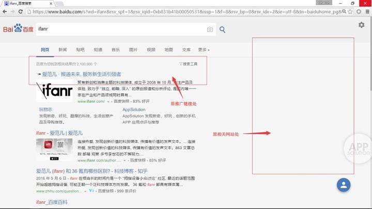This screenshot has height=209, width=372.
Task: Open 爱范儿 (ifanr) 和 36 氪 zhihu result
Action: tap(92, 171)
